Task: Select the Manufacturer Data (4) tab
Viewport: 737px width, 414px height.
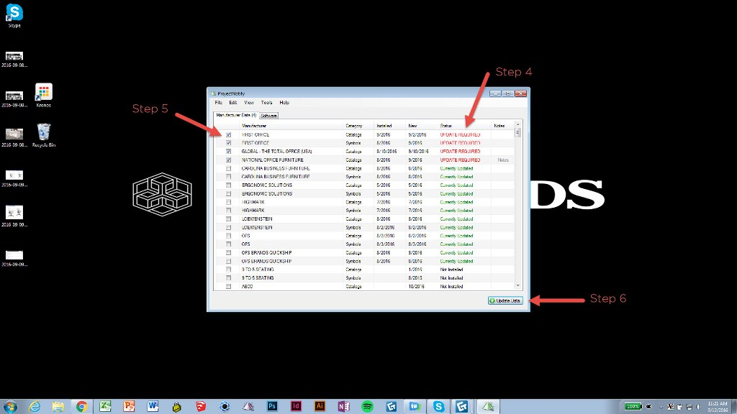Action: click(236, 115)
